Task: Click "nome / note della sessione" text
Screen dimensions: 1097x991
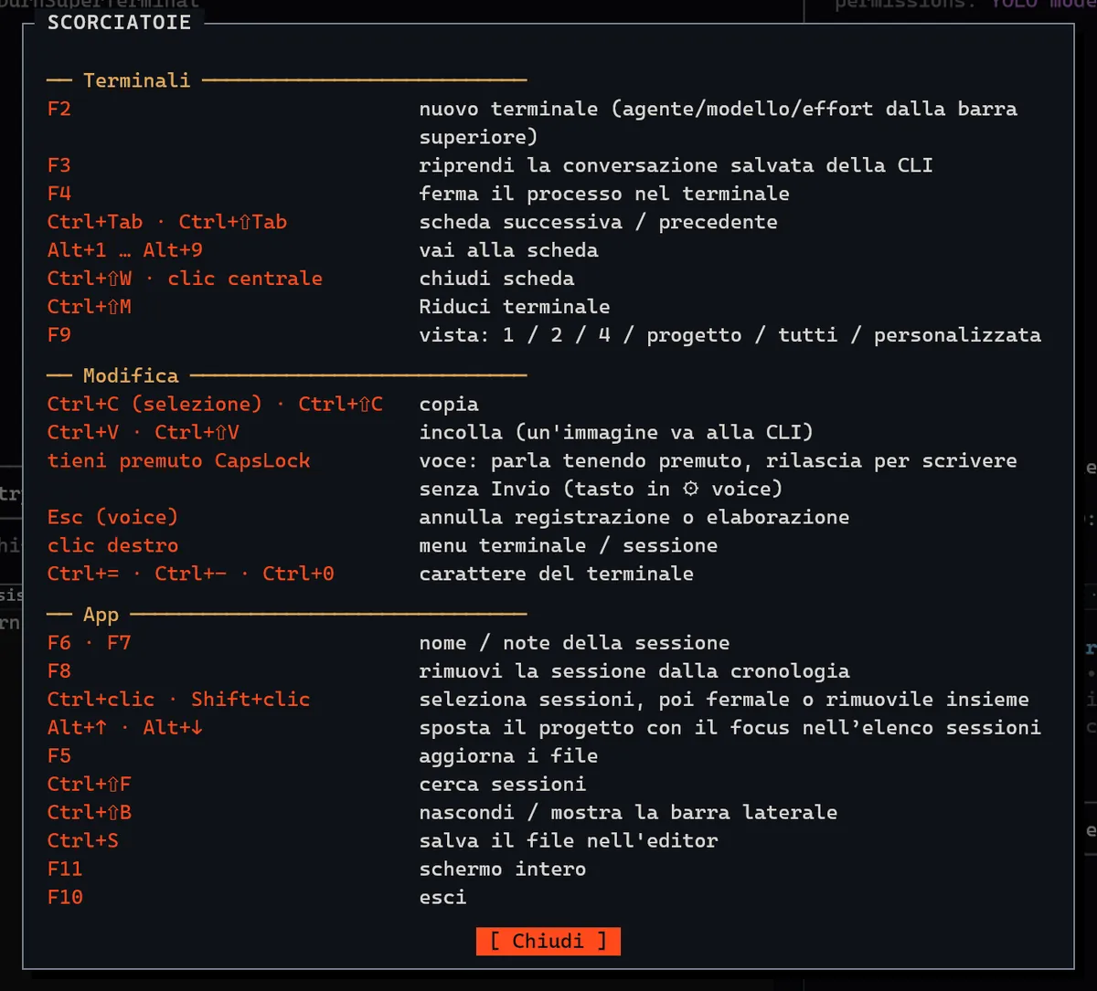Action: point(575,643)
